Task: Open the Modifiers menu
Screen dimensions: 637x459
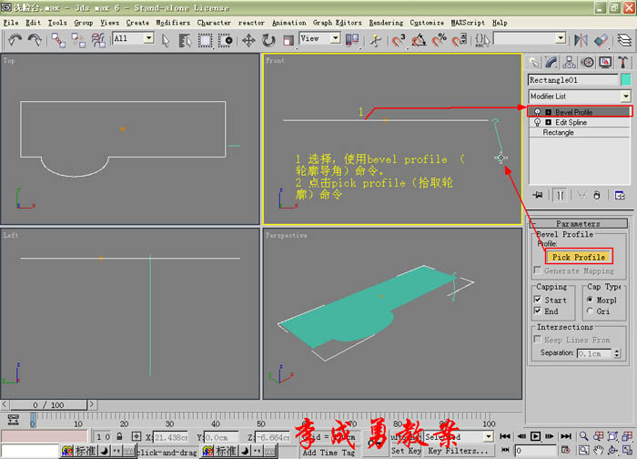Action: (x=173, y=23)
